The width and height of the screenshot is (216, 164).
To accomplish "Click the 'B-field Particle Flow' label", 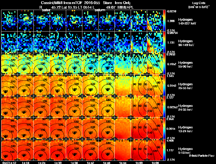I will point(202,156).
